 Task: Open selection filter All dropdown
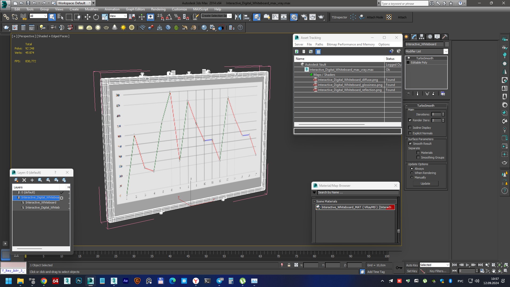click(38, 16)
